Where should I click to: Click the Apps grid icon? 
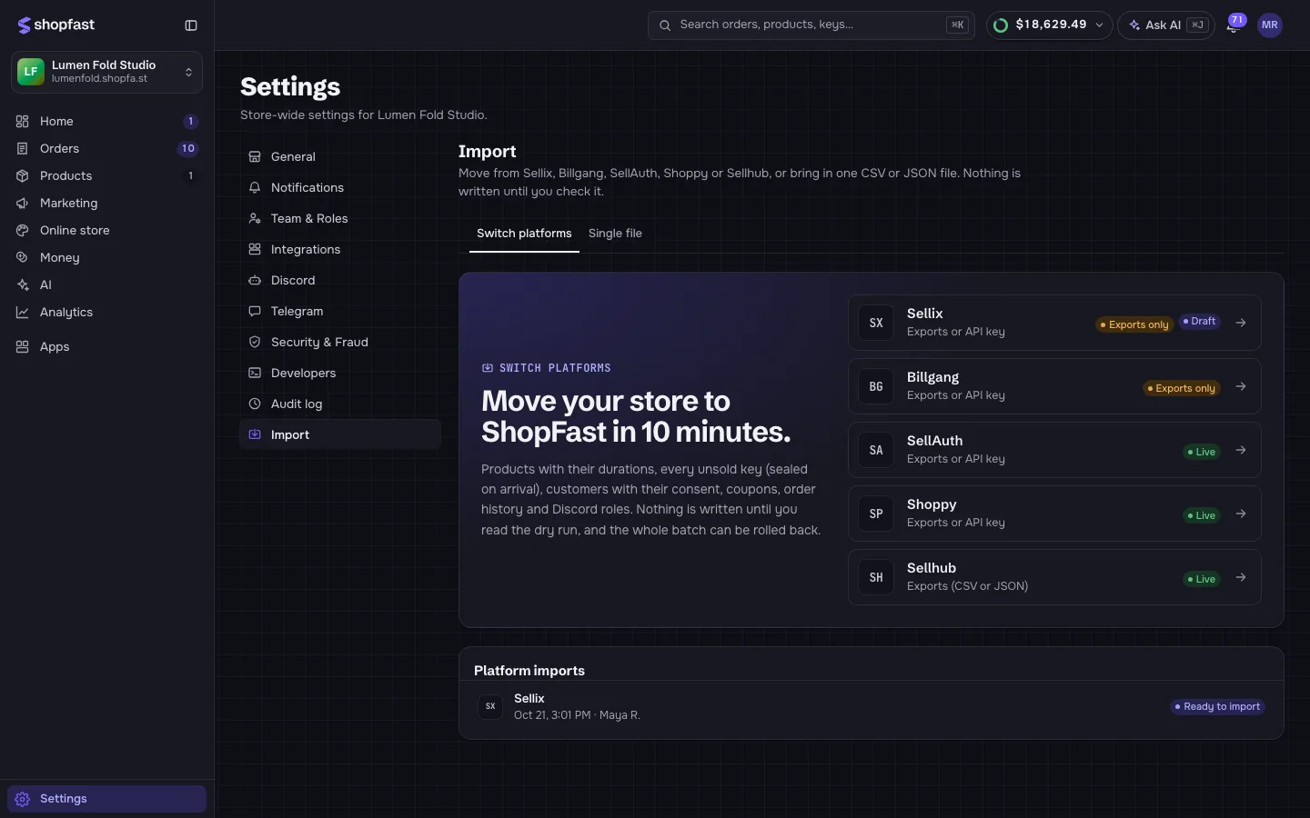pos(23,346)
